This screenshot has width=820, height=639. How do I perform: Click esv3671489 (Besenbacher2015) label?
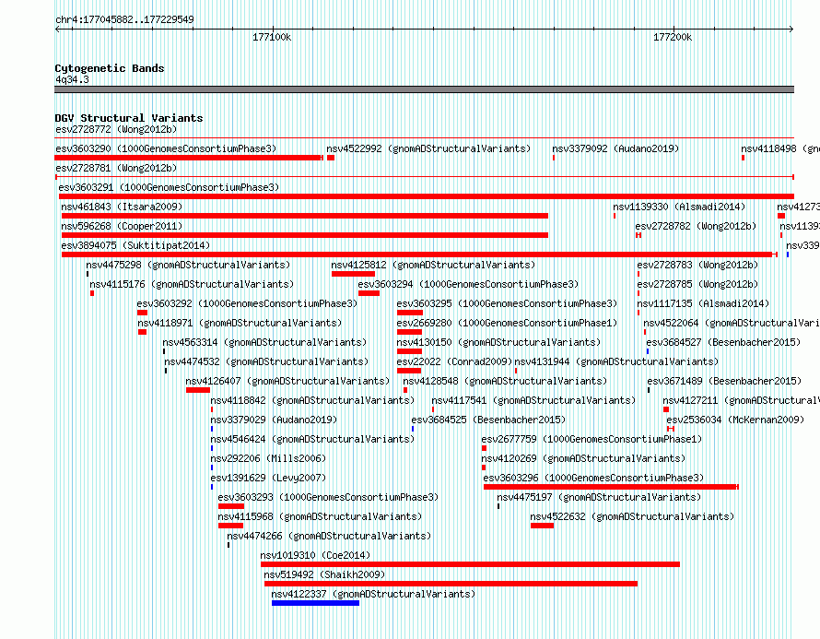724,381
